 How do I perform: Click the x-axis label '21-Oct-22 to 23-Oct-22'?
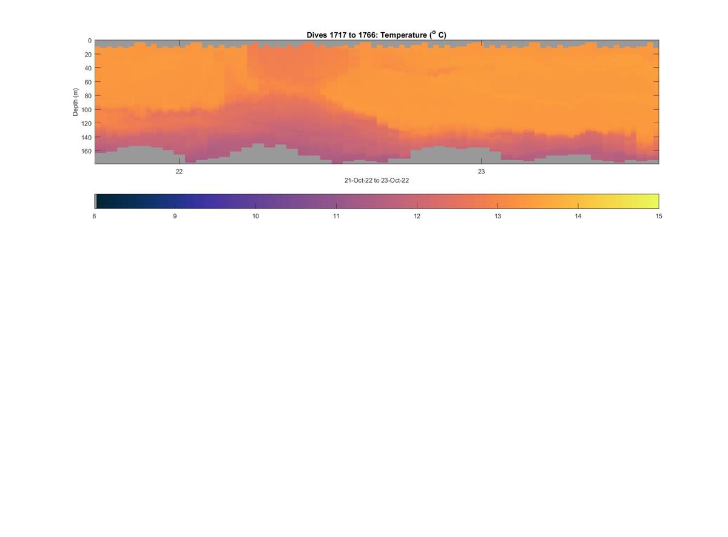point(376,181)
